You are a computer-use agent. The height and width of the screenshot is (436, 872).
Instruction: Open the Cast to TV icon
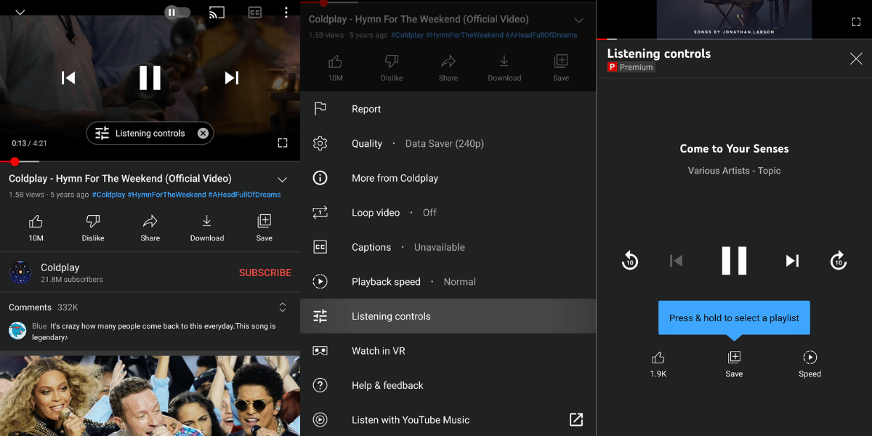point(217,12)
